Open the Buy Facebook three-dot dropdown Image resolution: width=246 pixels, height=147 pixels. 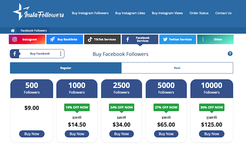point(61,54)
